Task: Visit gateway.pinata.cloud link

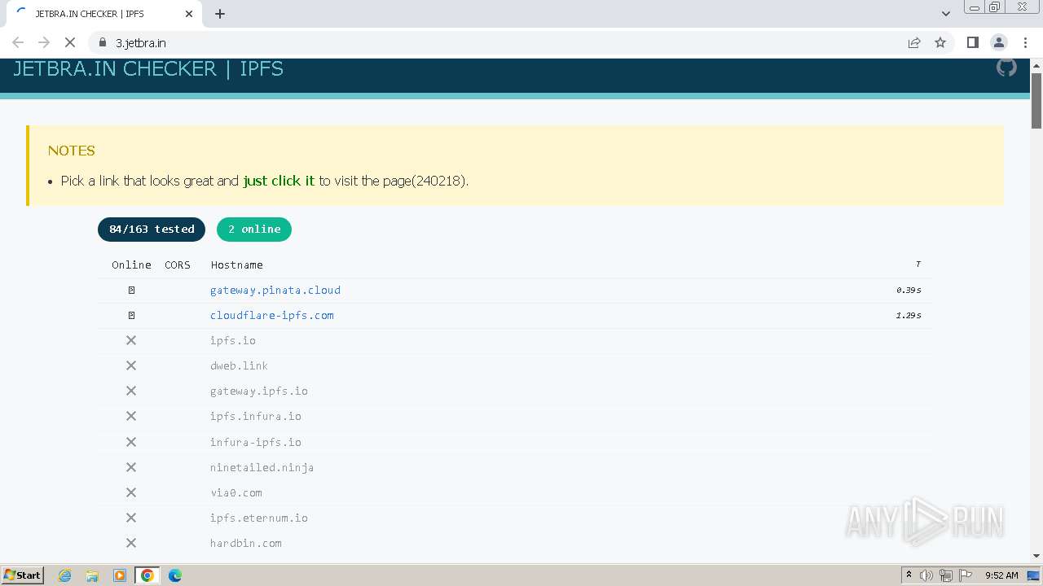Action: tap(275, 290)
